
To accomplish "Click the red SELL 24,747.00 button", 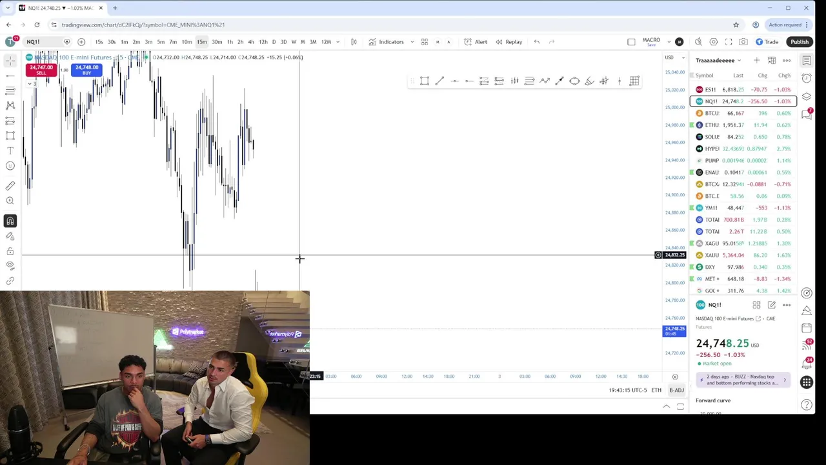I will tap(41, 70).
